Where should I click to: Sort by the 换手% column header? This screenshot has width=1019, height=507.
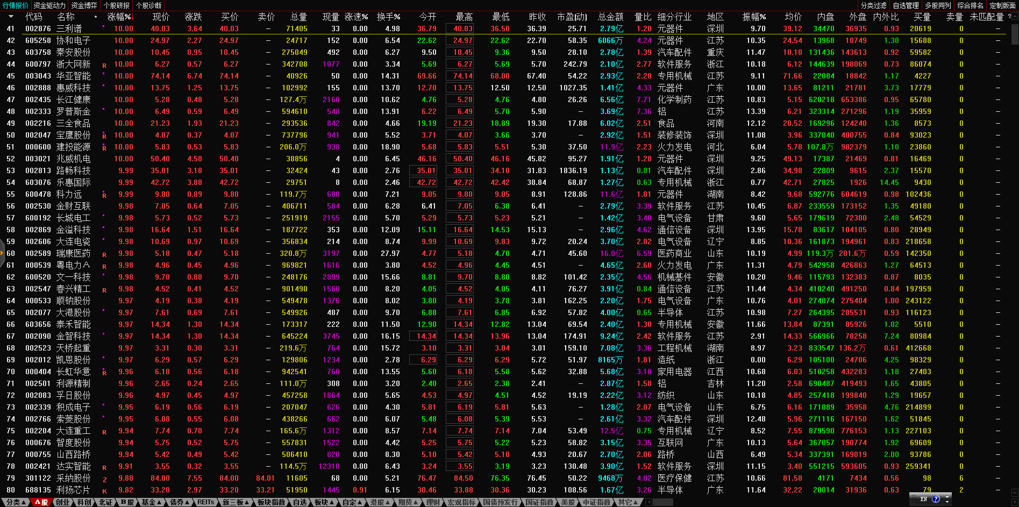388,17
